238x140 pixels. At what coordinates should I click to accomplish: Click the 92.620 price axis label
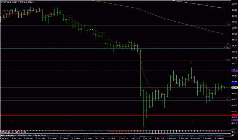tap(235, 100)
